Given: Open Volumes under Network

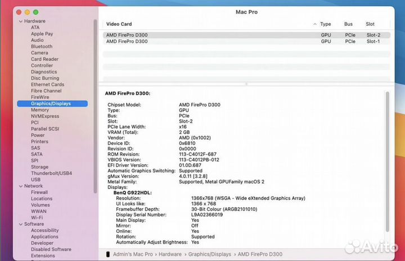Looking at the screenshot, I should (x=40, y=205).
